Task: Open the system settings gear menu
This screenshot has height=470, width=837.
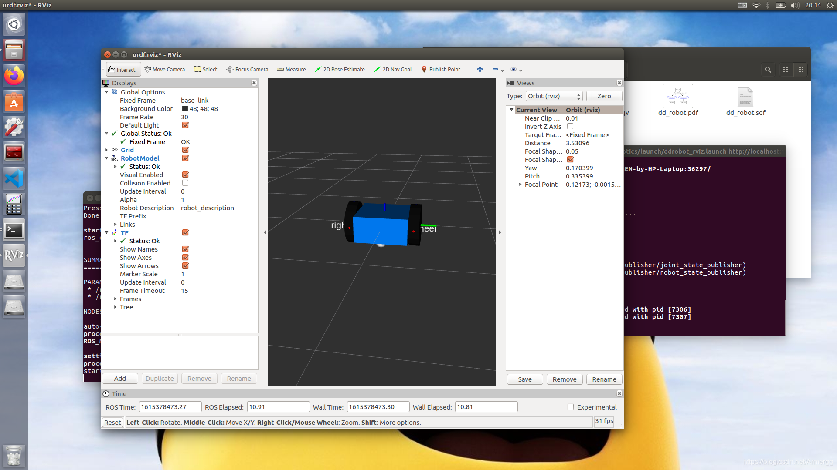Action: coord(830,5)
